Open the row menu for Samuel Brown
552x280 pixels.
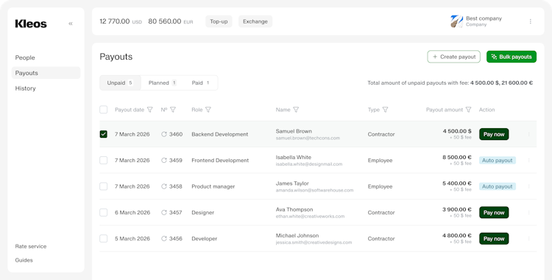528,134
